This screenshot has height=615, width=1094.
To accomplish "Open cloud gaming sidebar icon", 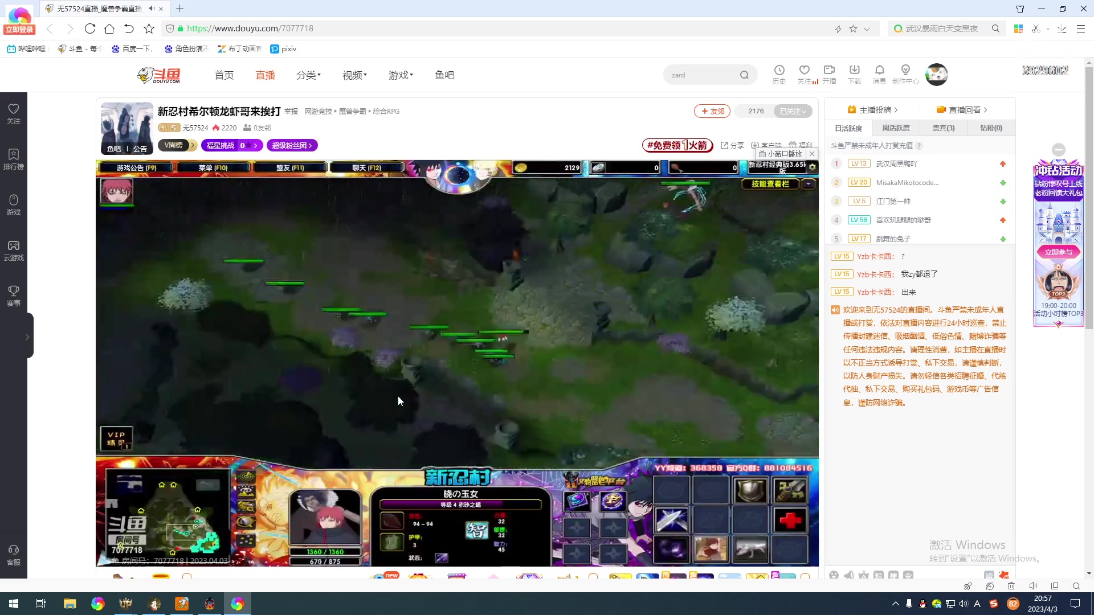I will pos(14,251).
